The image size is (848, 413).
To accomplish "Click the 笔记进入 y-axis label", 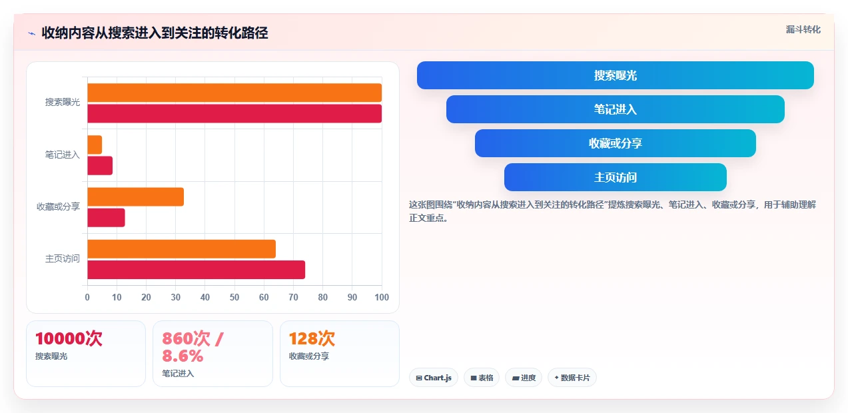I will coord(63,155).
